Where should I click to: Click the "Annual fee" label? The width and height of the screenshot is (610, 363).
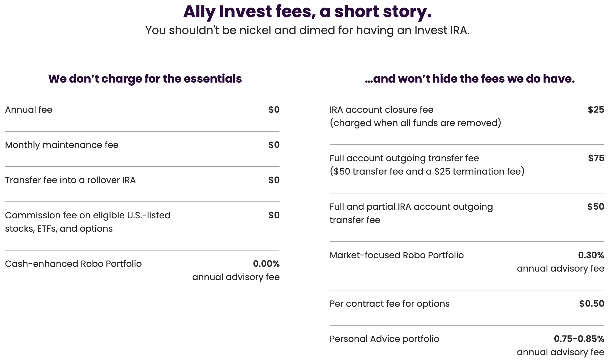pyautogui.click(x=29, y=110)
